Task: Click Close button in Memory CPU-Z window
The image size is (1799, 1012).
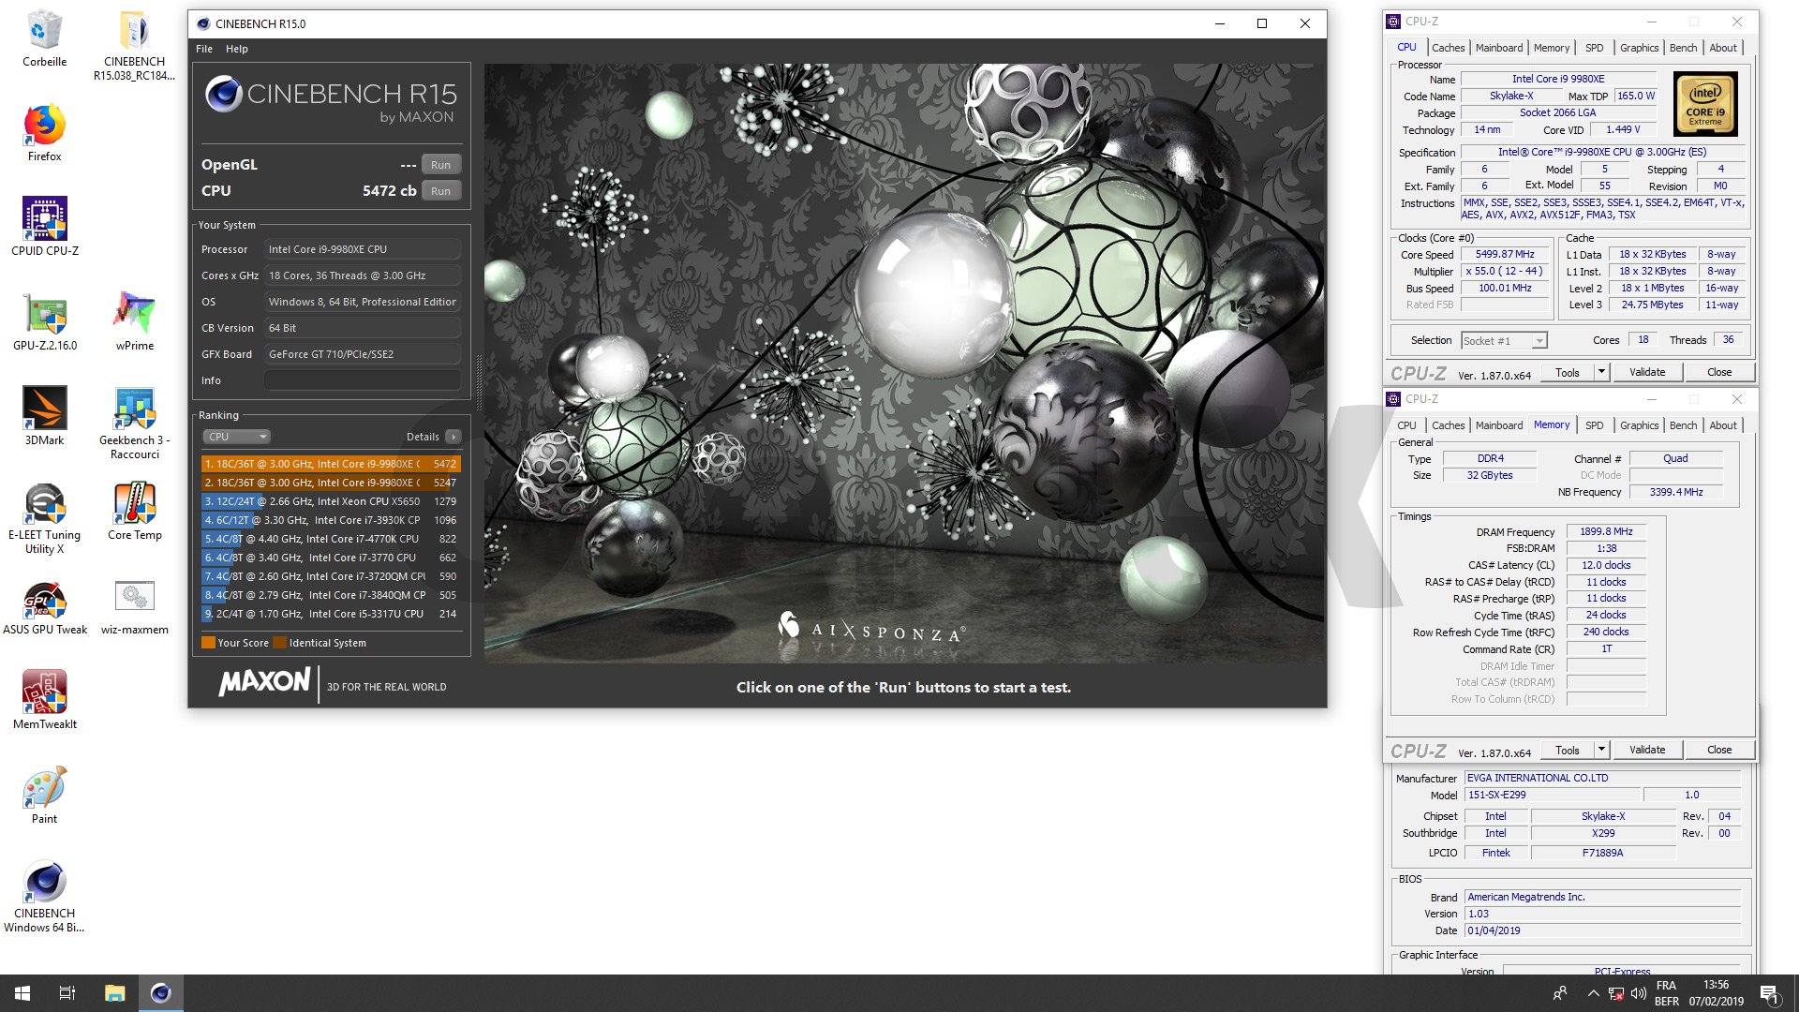Action: click(1718, 750)
